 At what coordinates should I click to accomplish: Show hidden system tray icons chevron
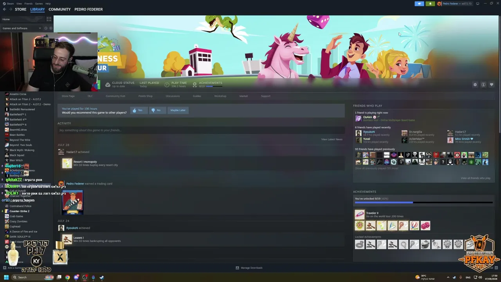[x=448, y=277]
